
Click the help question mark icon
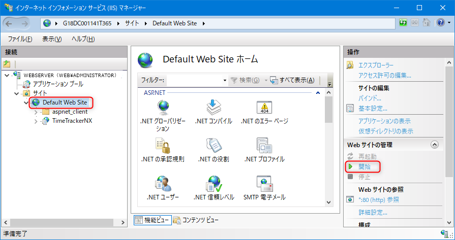click(440, 23)
